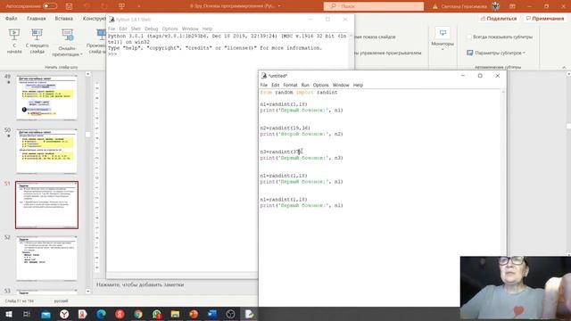571x321 pixels.
Task: Click the notes area to add notes
Action: point(140,284)
